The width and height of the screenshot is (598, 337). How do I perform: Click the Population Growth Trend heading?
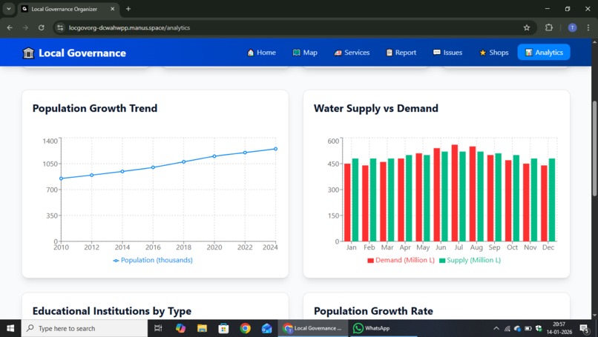(95, 109)
